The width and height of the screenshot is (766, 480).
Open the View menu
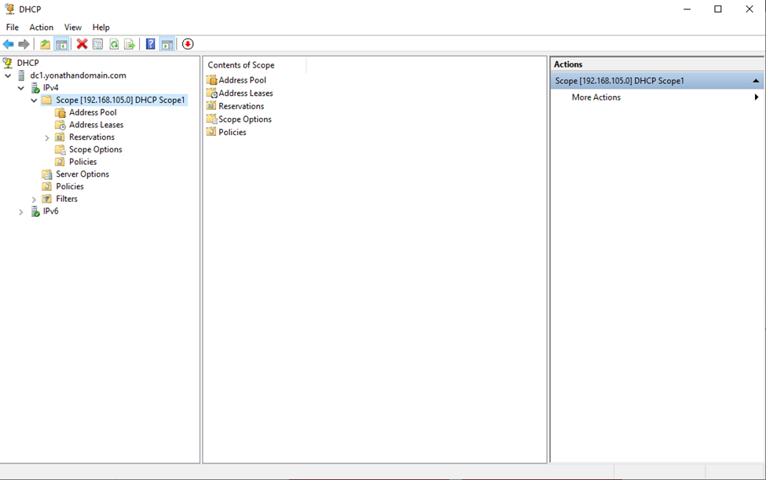[73, 27]
